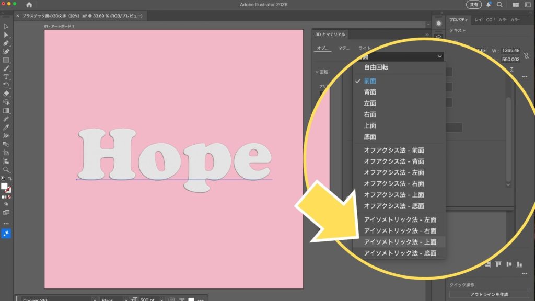Image resolution: width=535 pixels, height=301 pixels.
Task: Open the notifications bell
Action: coord(489,5)
